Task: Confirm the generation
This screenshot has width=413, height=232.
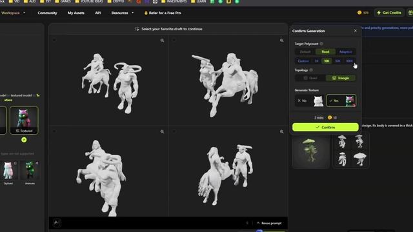Action: point(325,128)
